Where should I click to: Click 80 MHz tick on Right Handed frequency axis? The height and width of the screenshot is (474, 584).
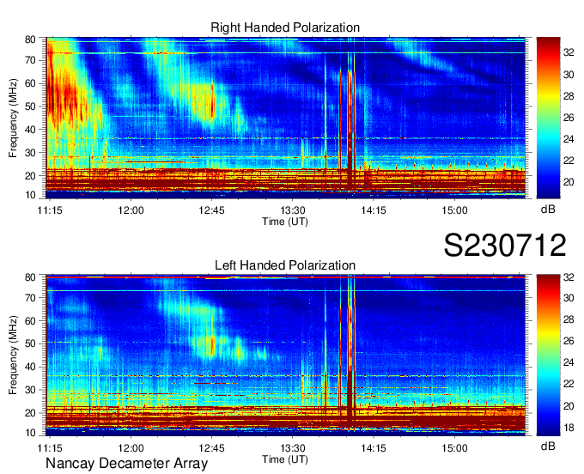(x=30, y=39)
